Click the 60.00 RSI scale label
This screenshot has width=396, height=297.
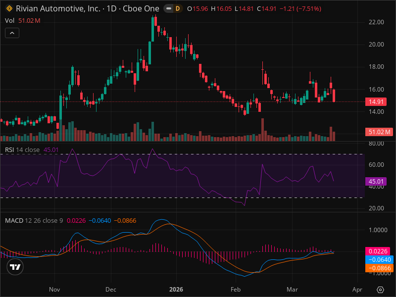376,165
